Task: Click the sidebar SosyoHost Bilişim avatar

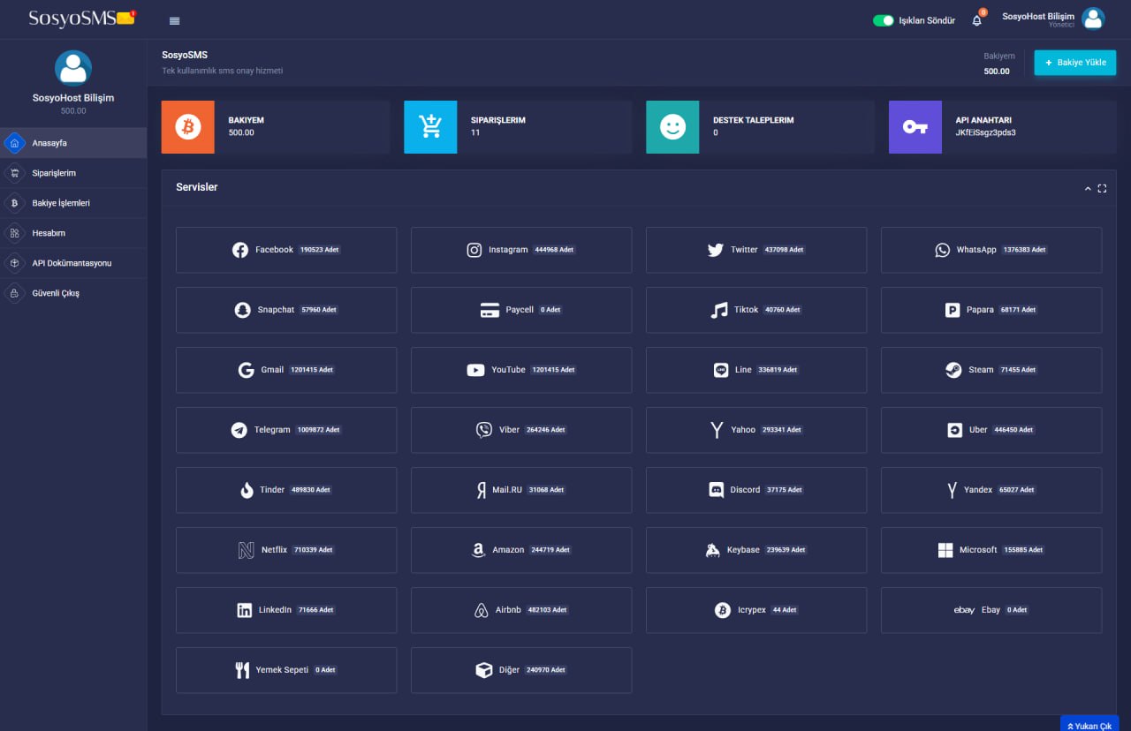Action: point(73,68)
